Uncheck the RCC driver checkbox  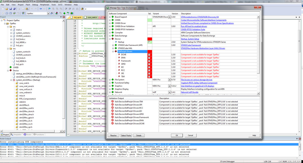(x=149, y=70)
